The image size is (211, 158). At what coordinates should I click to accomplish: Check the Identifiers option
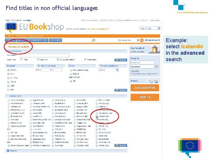coord(85,59)
